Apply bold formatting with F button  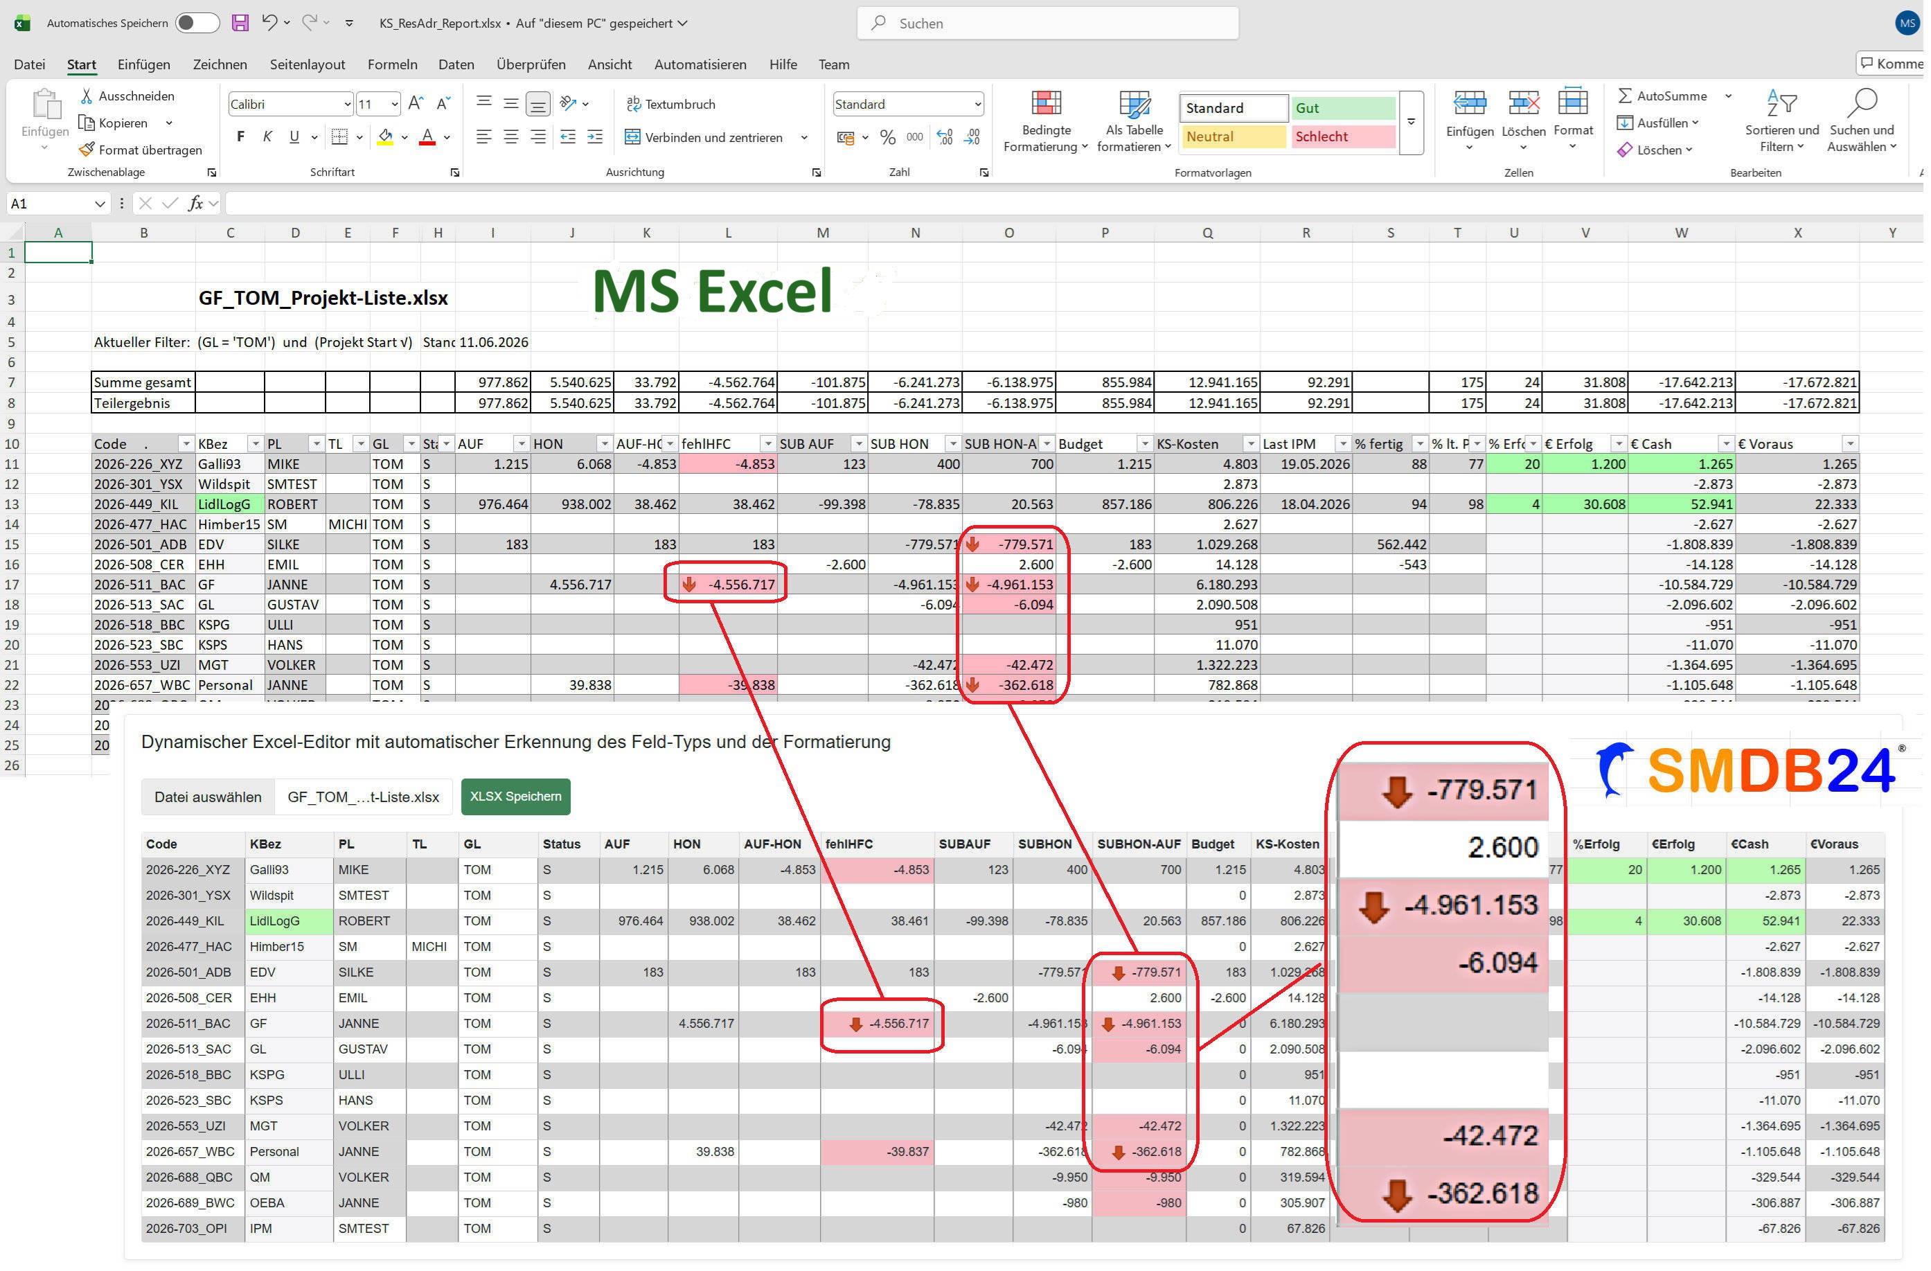(240, 136)
